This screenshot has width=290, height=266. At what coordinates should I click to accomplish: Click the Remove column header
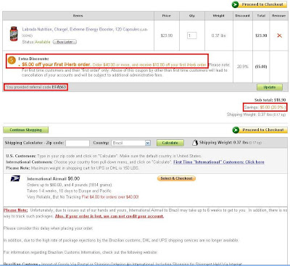coord(278,15)
